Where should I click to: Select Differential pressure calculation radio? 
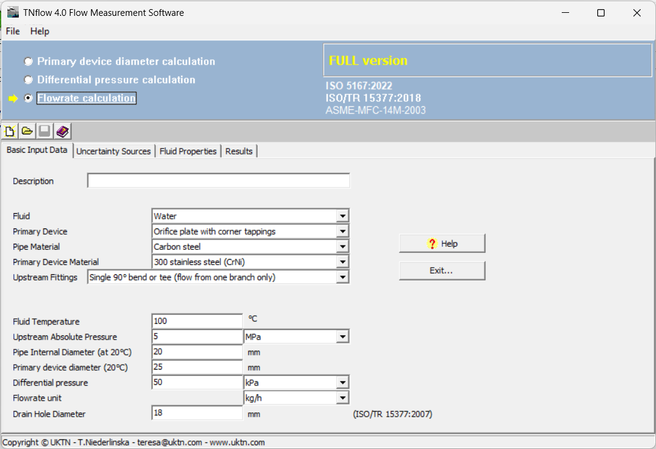pos(28,80)
